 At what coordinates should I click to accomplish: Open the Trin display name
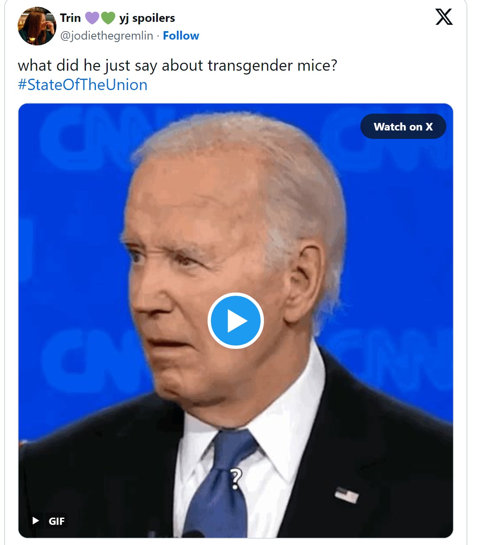point(70,18)
